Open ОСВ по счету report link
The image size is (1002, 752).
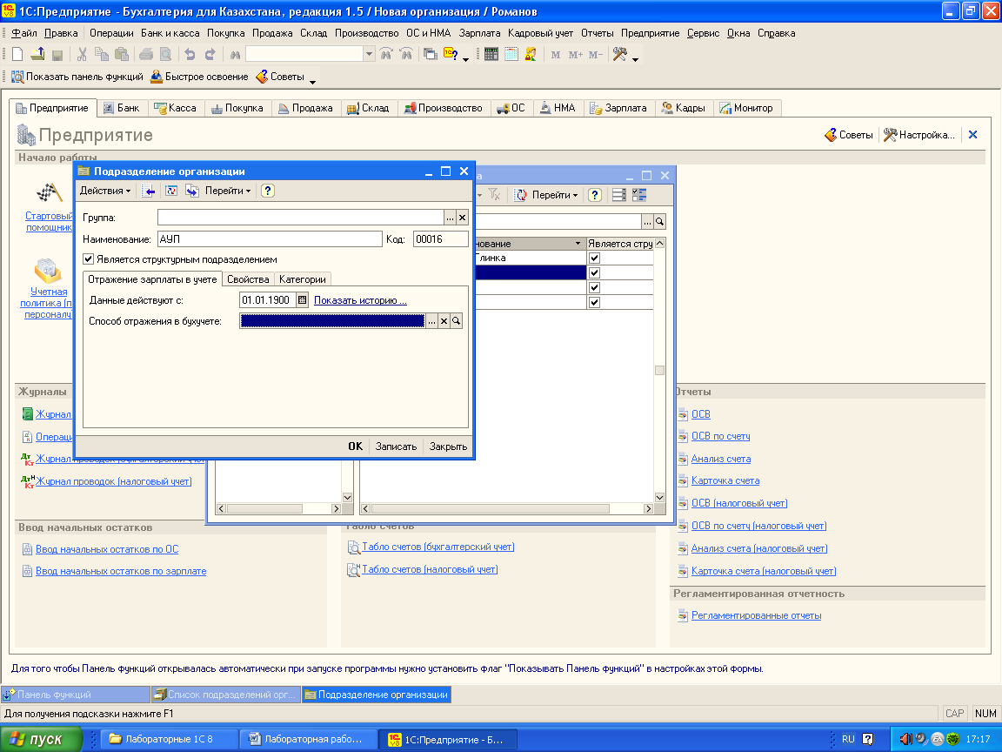[x=720, y=436]
